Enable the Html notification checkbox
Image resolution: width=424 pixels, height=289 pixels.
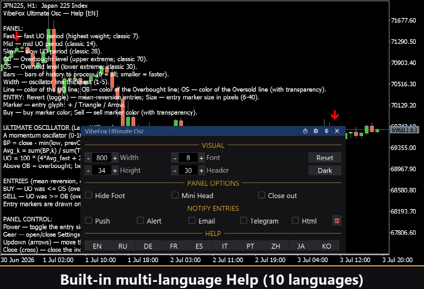click(295, 221)
